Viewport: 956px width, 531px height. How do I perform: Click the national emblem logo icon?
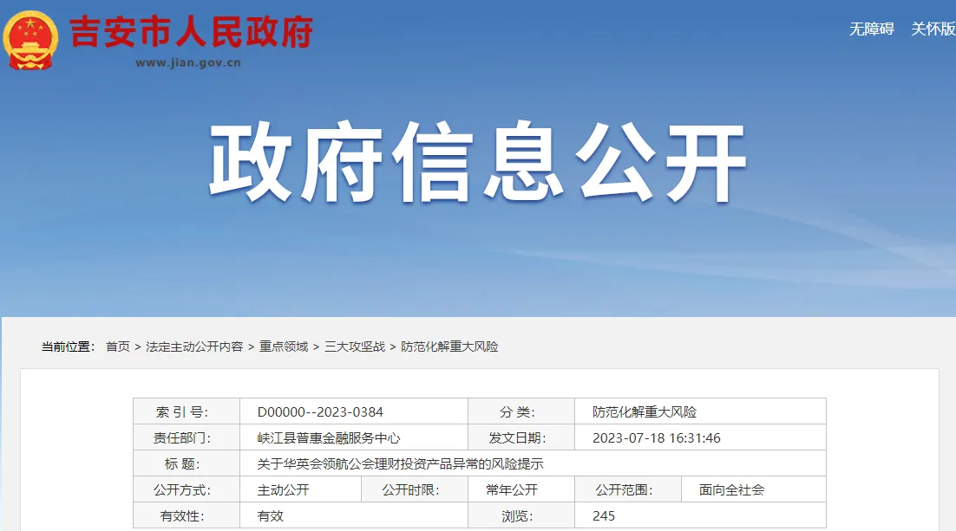[30, 40]
